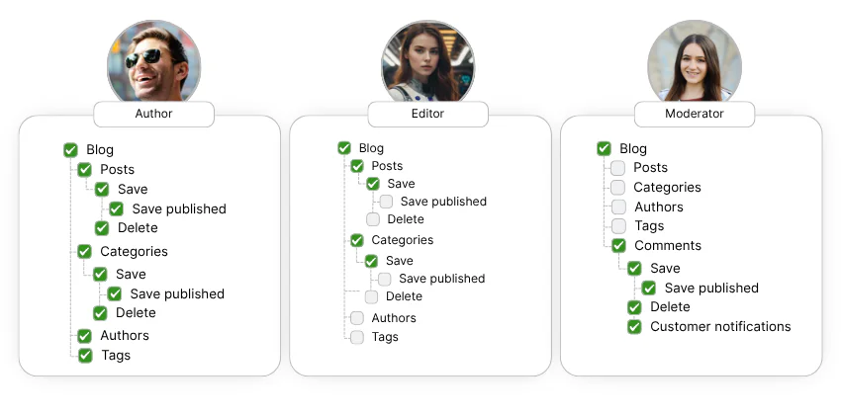Click Posts label in Editor tree
Viewport: 841px width, 415px height.
click(387, 166)
